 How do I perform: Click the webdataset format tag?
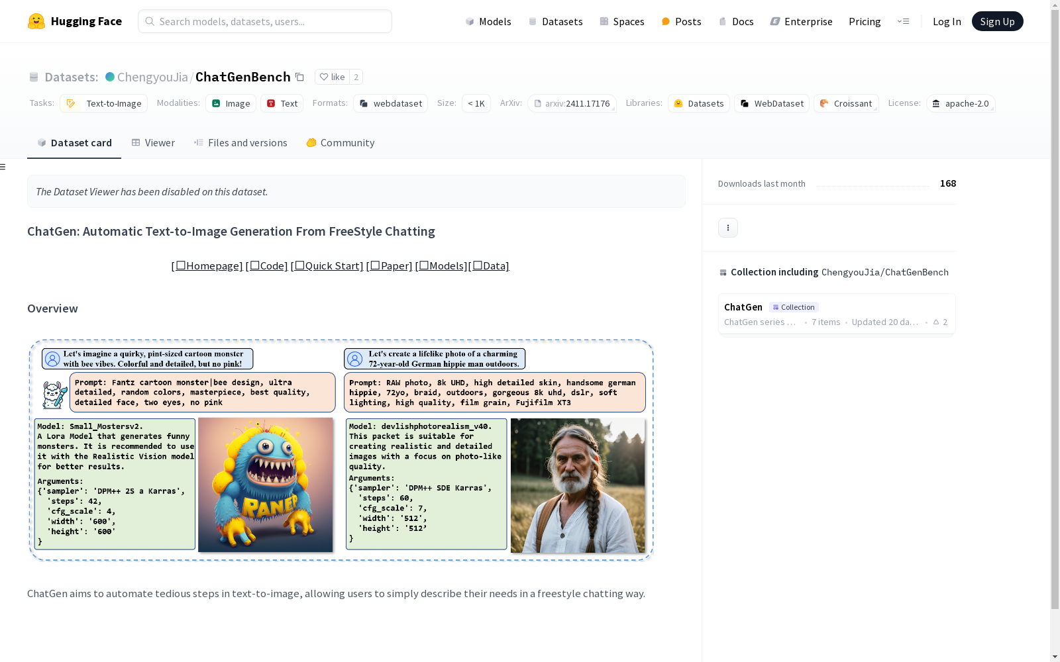(x=390, y=103)
